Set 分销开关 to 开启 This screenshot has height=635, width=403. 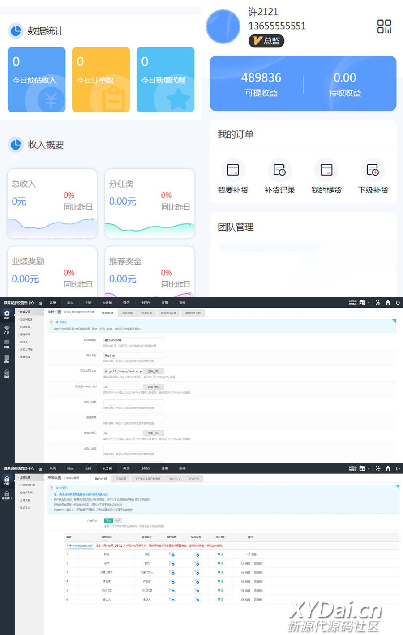click(108, 521)
